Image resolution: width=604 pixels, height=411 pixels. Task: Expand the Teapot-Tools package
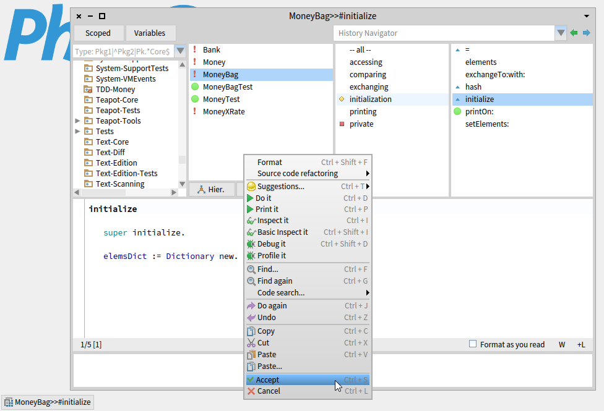coord(77,121)
